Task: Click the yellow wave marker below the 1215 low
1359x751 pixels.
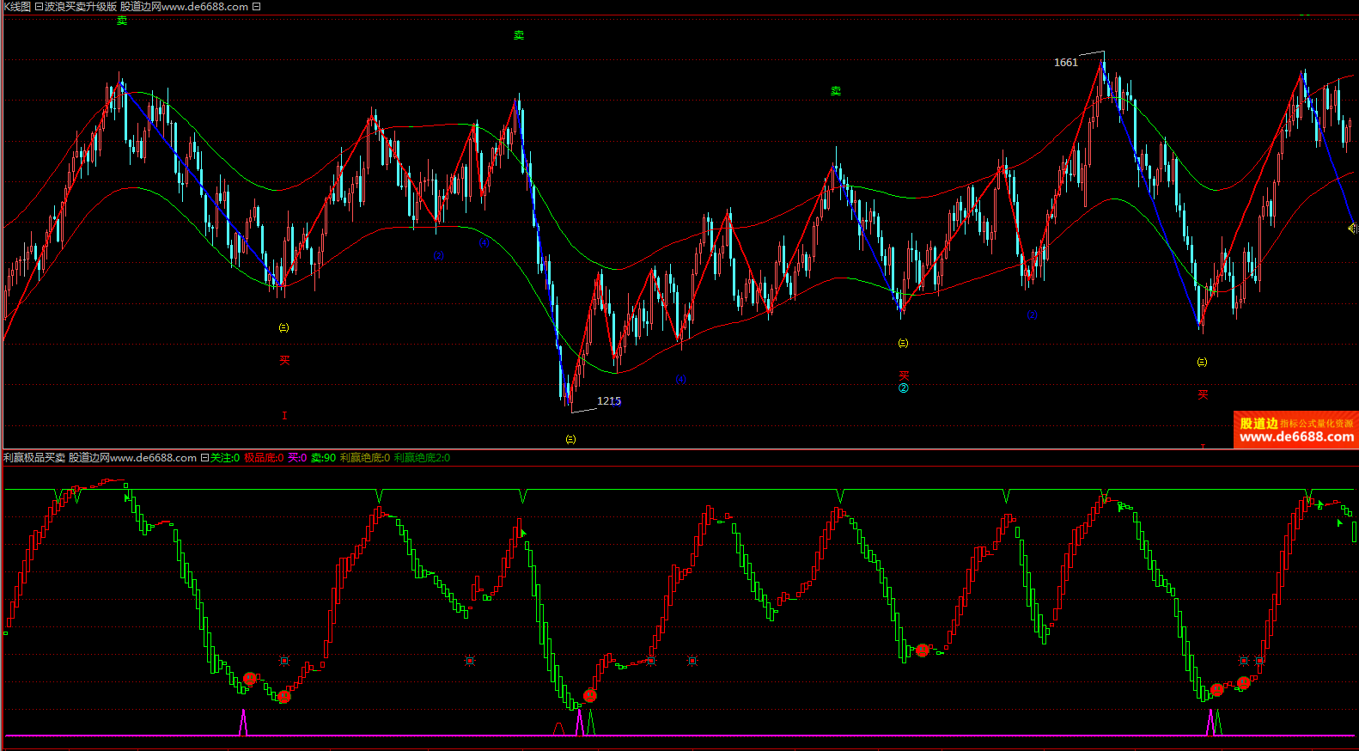Action: (x=570, y=439)
